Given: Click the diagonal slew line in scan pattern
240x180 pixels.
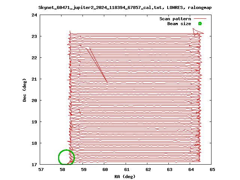Looking at the screenshot, I should (x=97, y=66).
